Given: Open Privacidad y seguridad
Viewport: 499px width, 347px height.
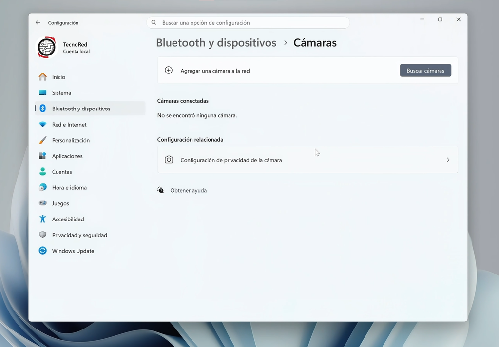Looking at the screenshot, I should point(90,235).
